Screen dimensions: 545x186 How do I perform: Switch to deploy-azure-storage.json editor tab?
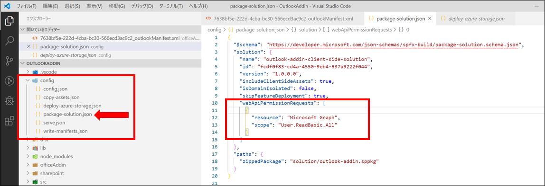476,19
